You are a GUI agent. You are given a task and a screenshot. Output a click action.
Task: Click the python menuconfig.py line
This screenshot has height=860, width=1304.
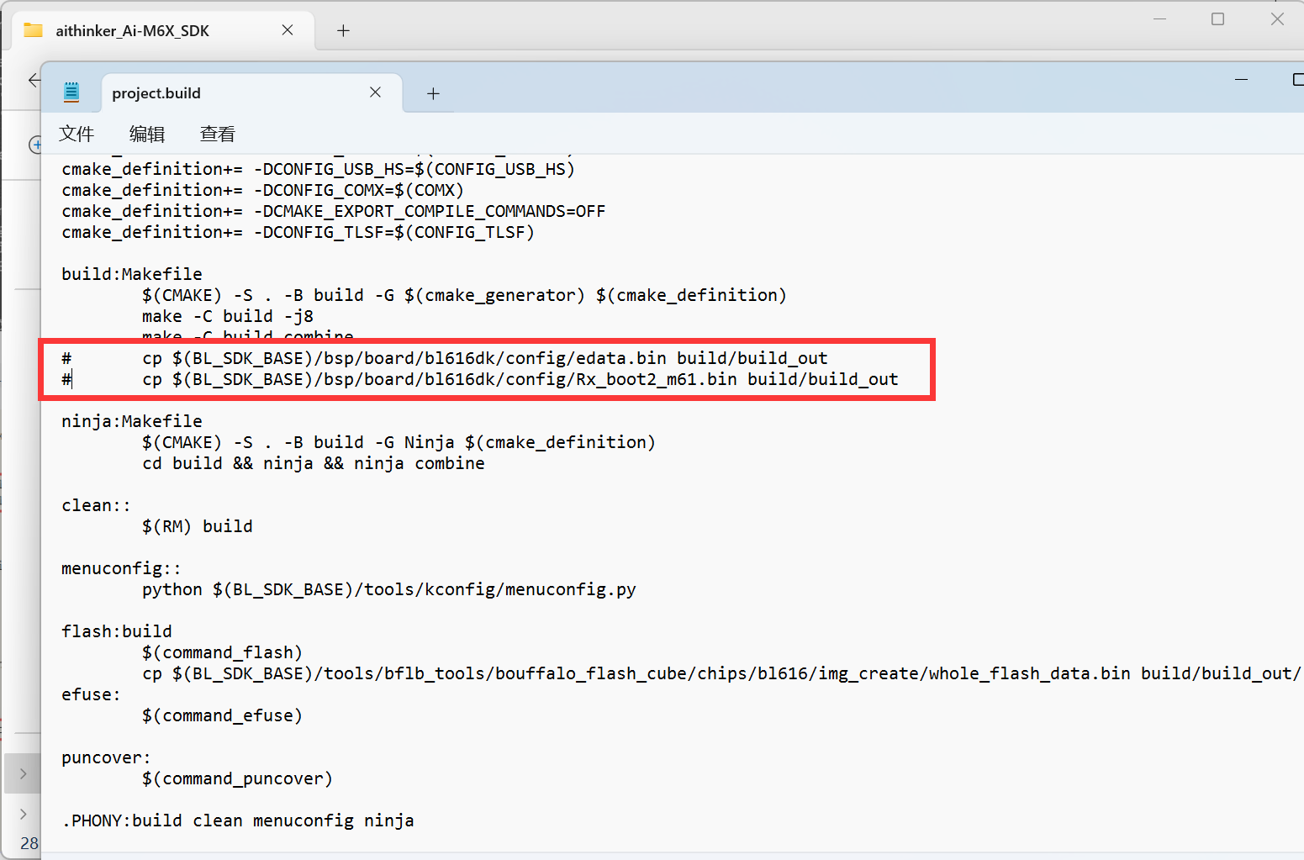click(x=389, y=589)
